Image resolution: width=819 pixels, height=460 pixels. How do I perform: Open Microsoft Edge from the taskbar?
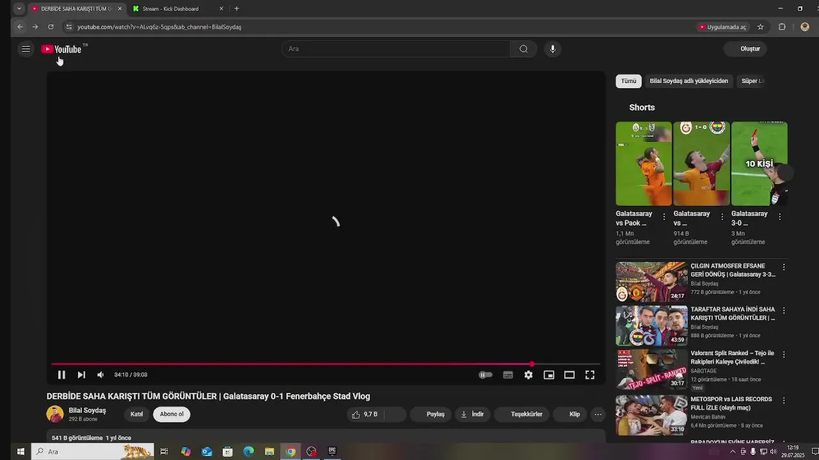pyautogui.click(x=248, y=452)
